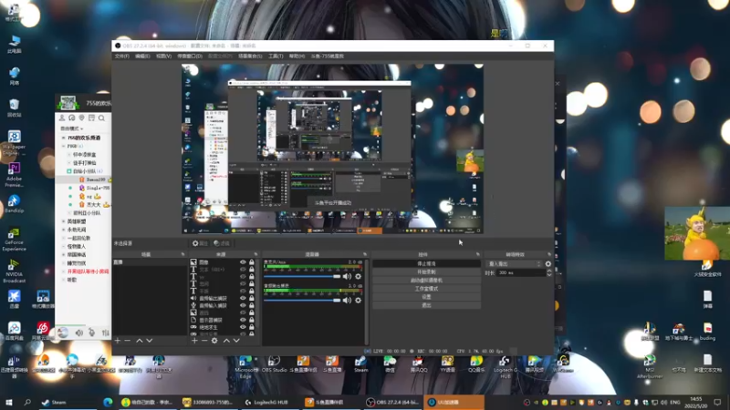Open OBS 工具(T) Tools menu
Screen dimensions: 730x410
tap(276, 56)
